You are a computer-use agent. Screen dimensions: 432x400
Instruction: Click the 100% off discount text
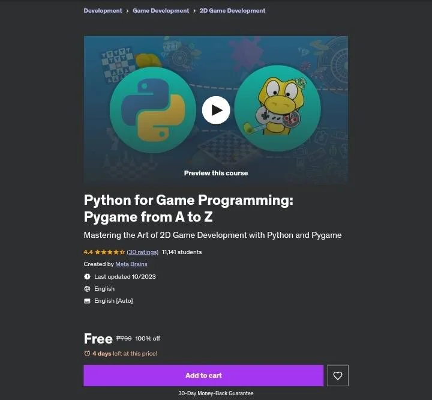pyautogui.click(x=148, y=338)
